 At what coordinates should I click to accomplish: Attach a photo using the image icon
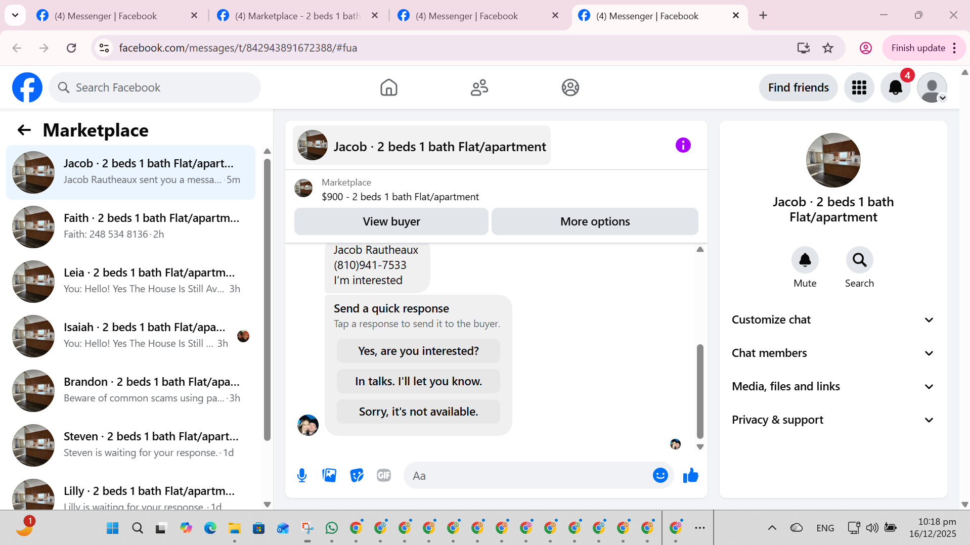tap(329, 476)
